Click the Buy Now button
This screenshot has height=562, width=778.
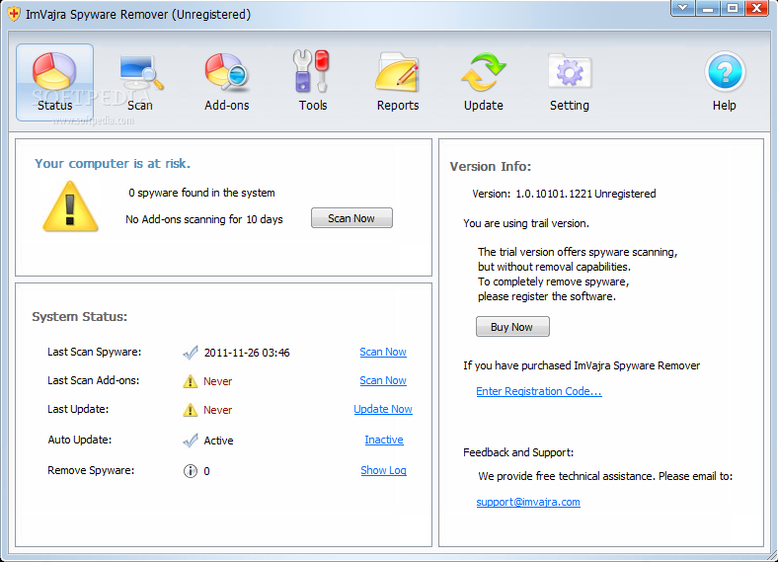coord(512,327)
